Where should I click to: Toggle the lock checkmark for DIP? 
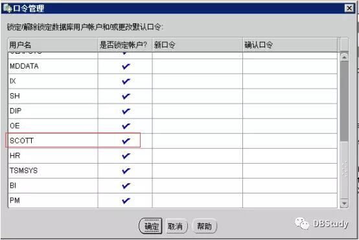tap(126, 111)
